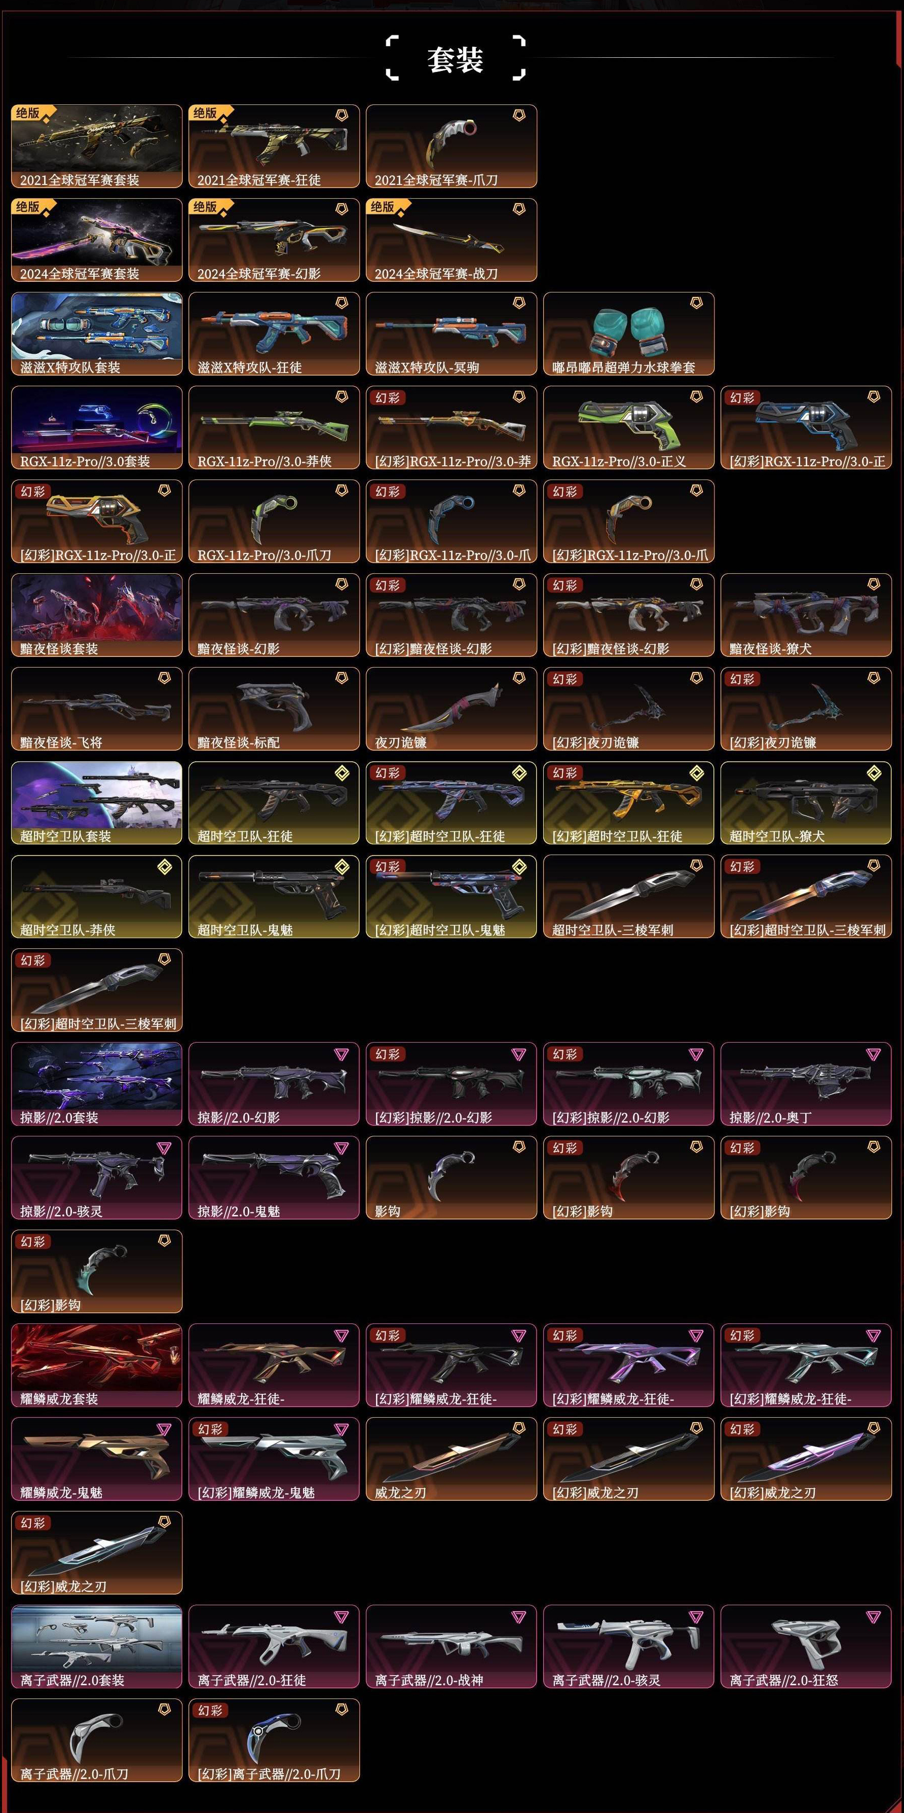Click the 掠影//2.0-骇灵 weapon card
904x1813 pixels.
coord(96,1177)
